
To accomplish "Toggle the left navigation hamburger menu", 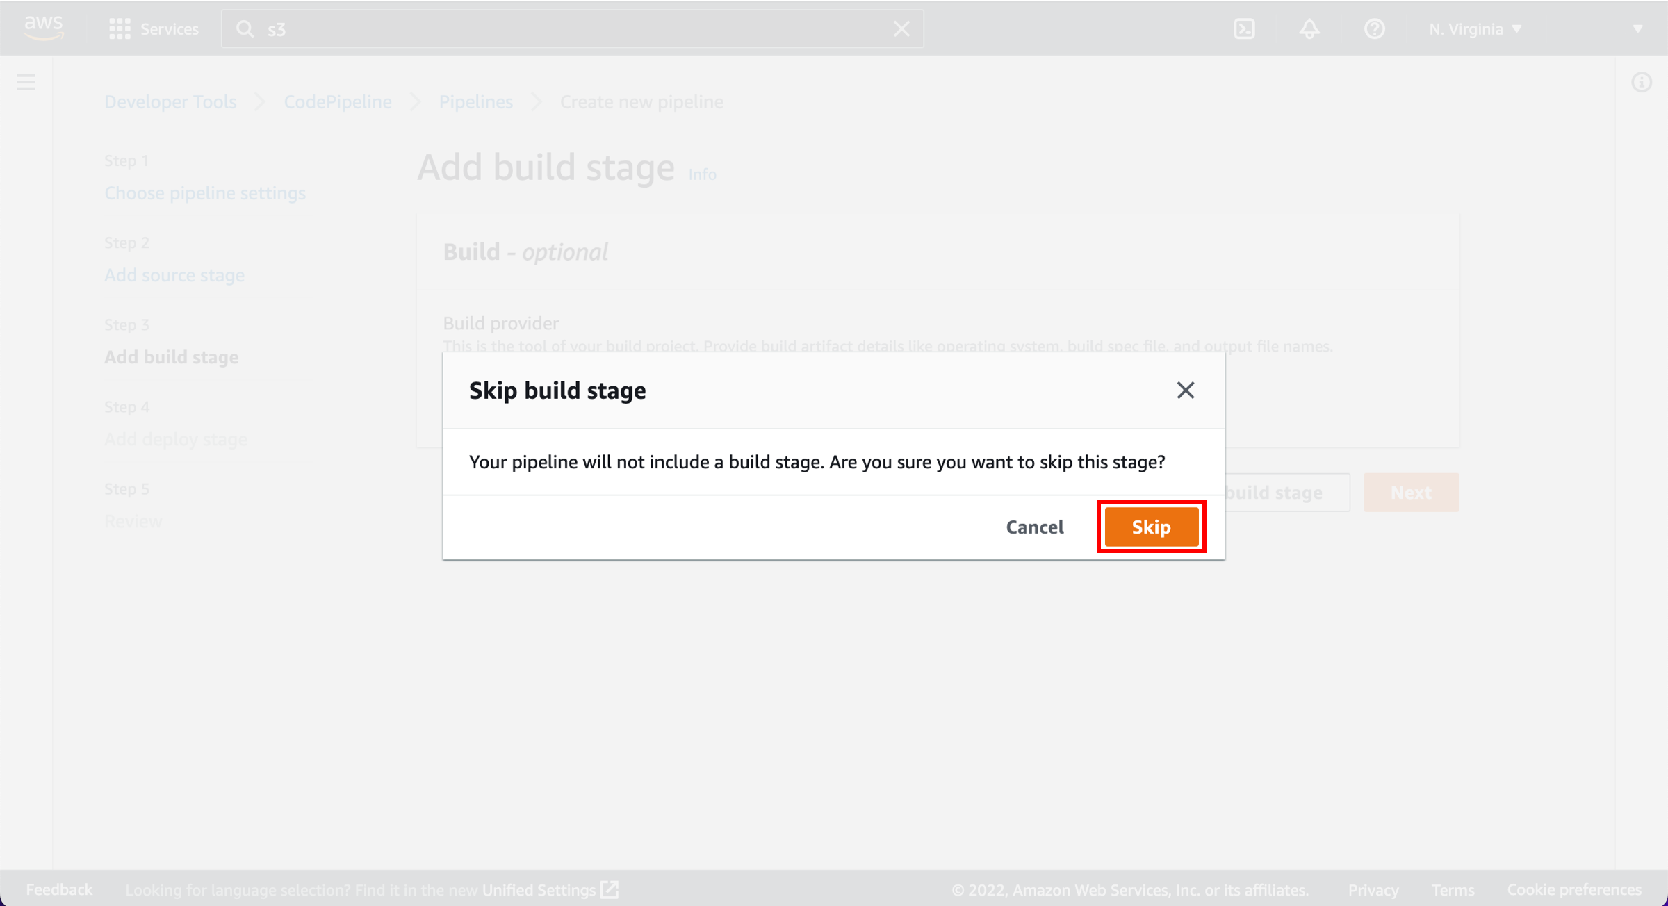I will [x=26, y=82].
